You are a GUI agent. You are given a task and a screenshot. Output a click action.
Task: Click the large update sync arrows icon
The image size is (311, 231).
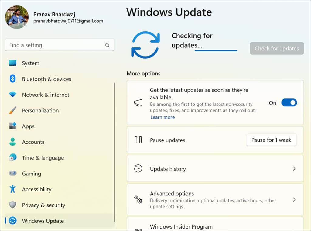point(145,45)
